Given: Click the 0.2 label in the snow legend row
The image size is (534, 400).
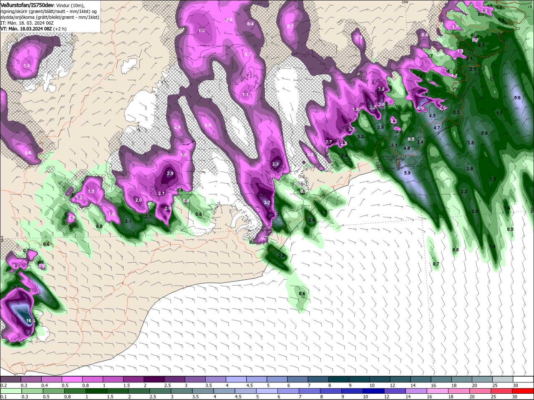Looking at the screenshot, I should click(3, 385).
